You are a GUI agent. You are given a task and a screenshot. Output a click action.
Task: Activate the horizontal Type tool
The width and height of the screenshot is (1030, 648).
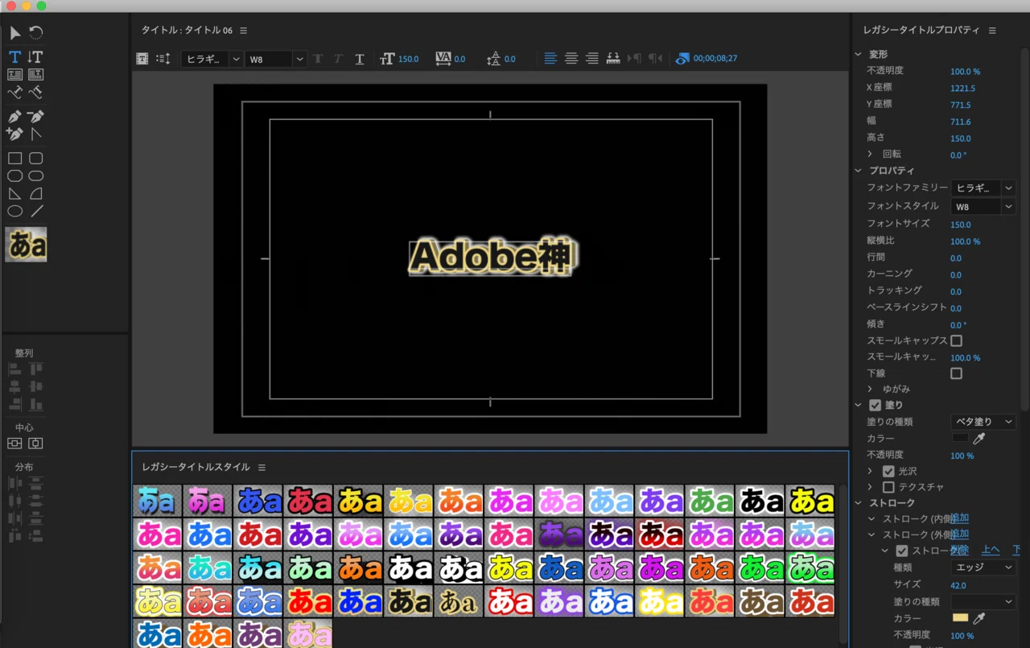(x=15, y=57)
